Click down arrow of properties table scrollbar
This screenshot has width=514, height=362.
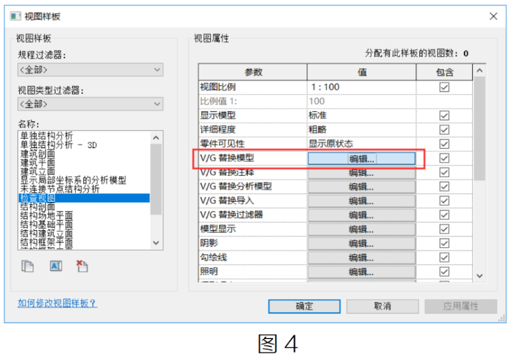point(479,276)
